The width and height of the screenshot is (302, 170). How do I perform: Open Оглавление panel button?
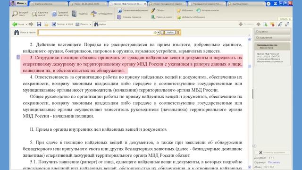272,38
